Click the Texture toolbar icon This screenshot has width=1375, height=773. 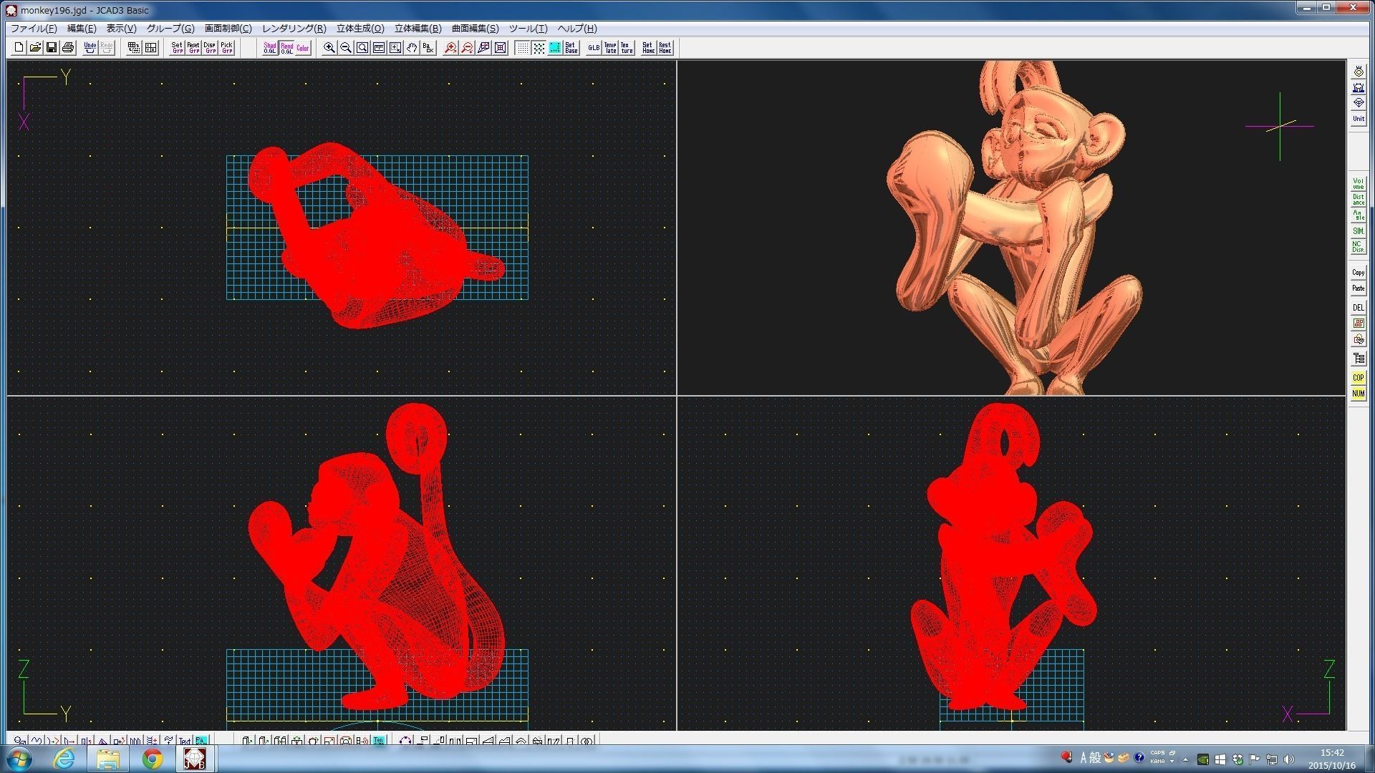[x=627, y=48]
